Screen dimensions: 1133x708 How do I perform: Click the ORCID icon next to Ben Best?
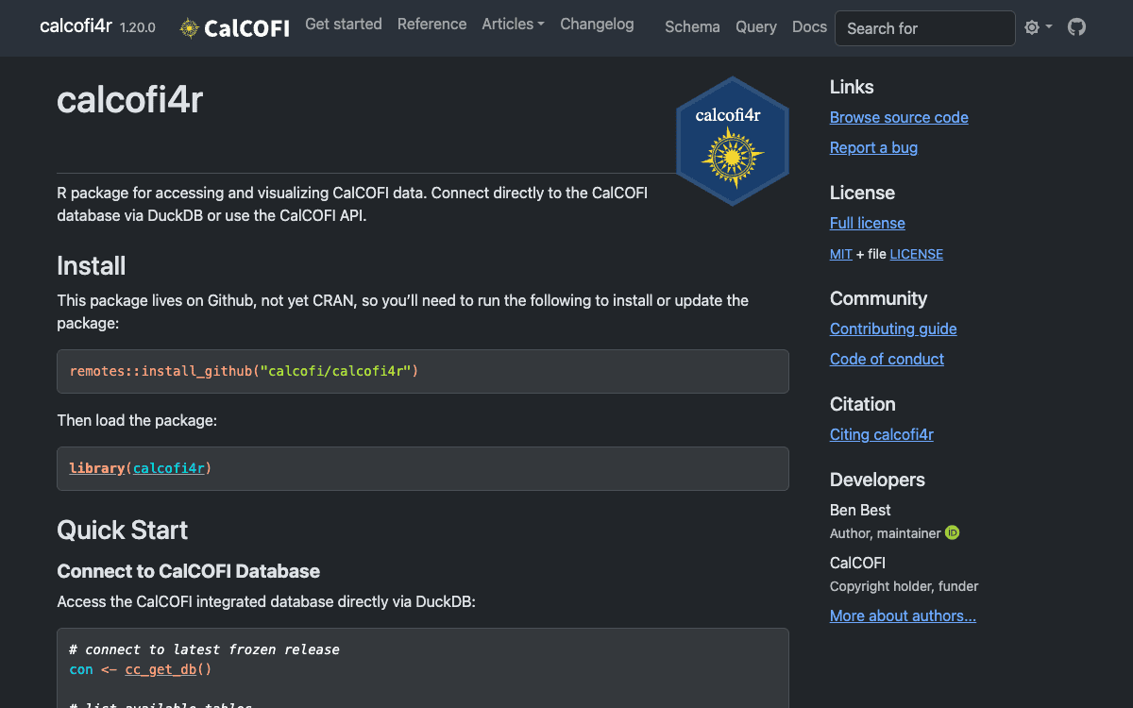(x=953, y=533)
